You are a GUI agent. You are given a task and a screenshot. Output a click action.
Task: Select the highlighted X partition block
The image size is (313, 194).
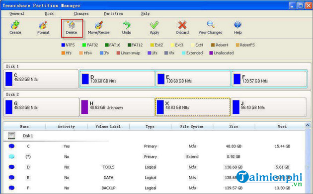193,107
